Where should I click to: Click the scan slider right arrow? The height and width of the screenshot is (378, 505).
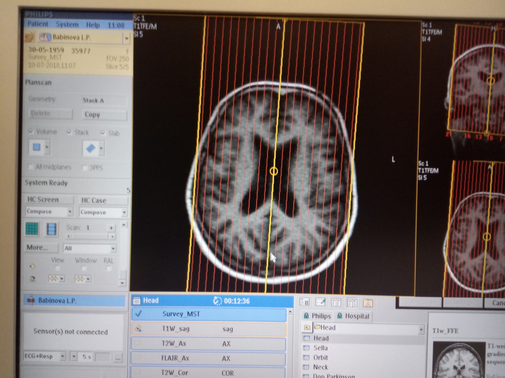[112, 236]
